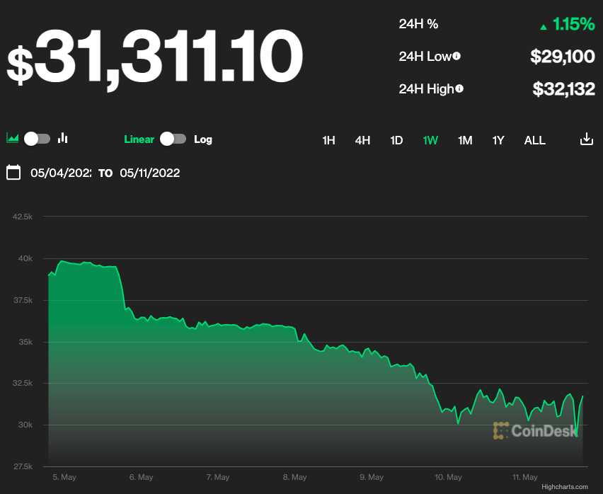This screenshot has height=494, width=603.
Task: Click the candlestick chart type icon
Action: (63, 139)
